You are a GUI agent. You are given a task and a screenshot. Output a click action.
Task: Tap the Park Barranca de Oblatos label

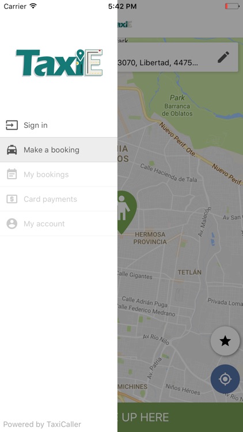(x=177, y=105)
